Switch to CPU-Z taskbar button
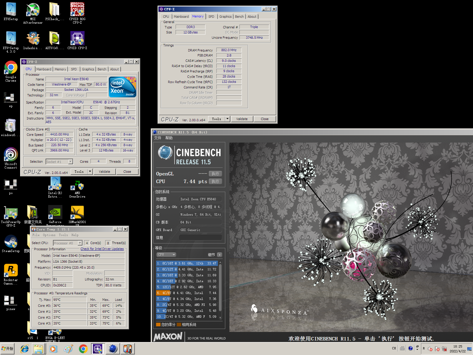The width and height of the screenshot is (473, 355). [98, 349]
